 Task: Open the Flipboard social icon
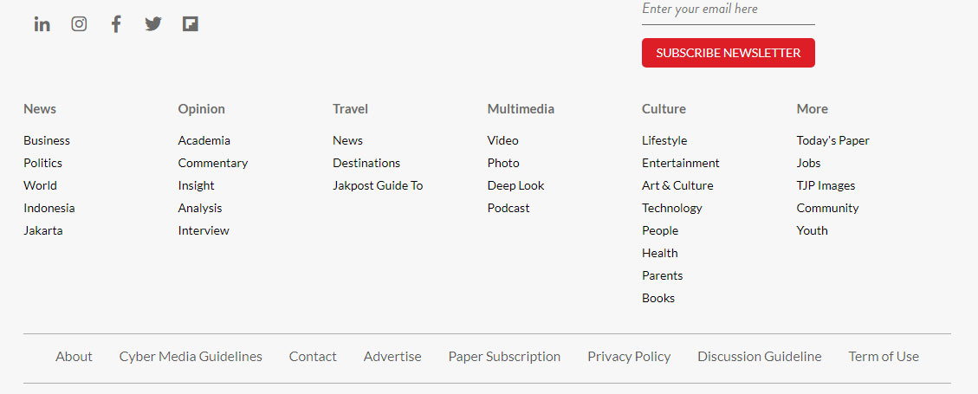point(191,24)
